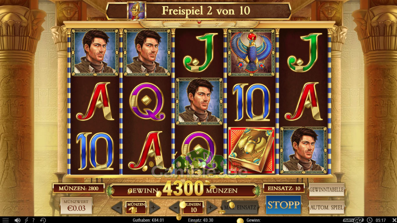The image size is (397, 223).
Task: Toggle fast play lightning bolt icon
Action: 26,220
